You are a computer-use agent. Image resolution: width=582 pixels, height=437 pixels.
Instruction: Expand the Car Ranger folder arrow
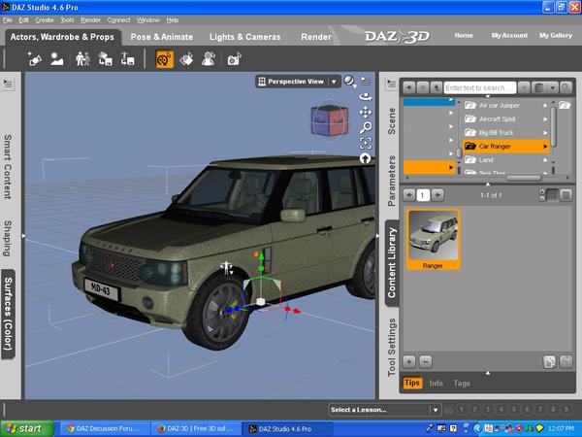pyautogui.click(x=545, y=147)
